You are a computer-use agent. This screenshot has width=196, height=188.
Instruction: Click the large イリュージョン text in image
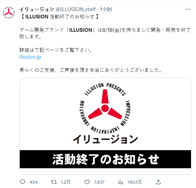[x=105, y=139]
